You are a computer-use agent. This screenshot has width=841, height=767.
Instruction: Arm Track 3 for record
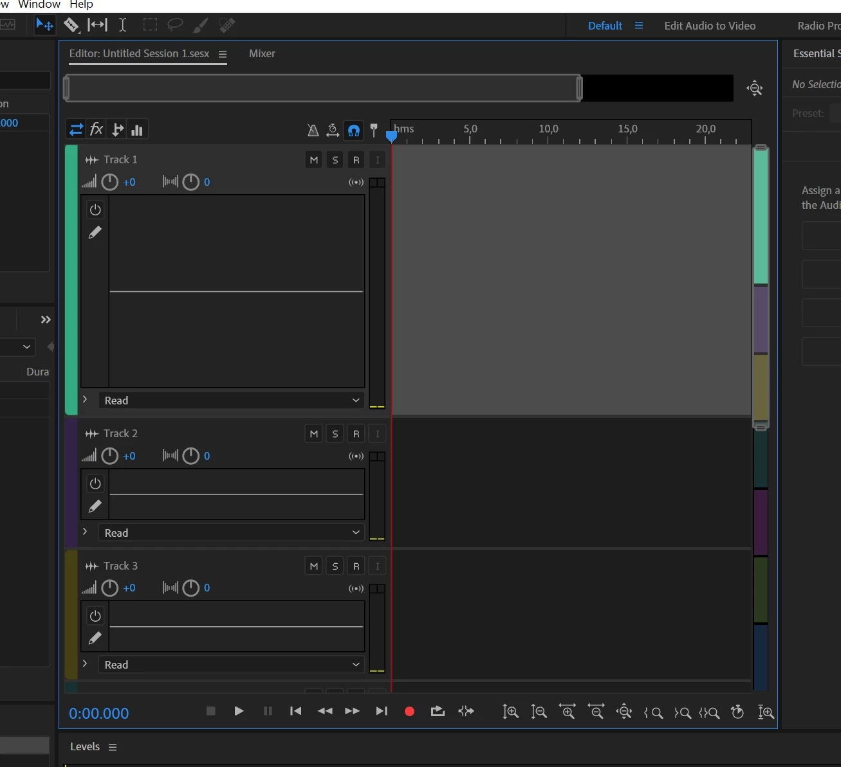click(x=356, y=566)
